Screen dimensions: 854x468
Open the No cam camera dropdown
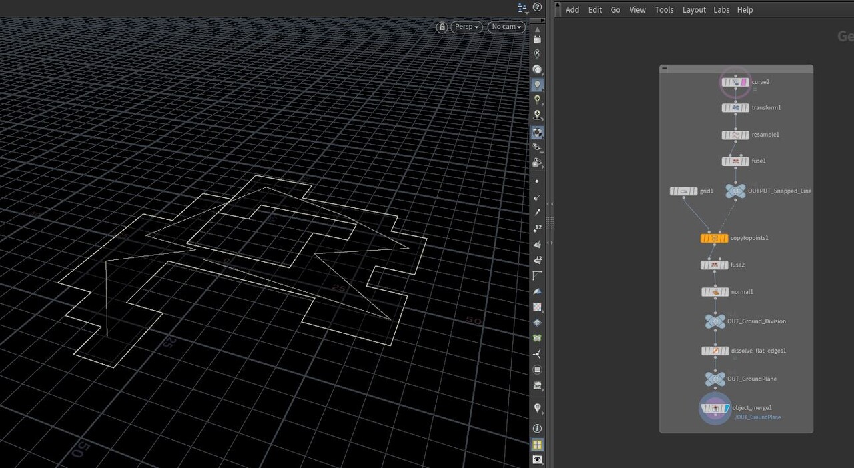(506, 27)
